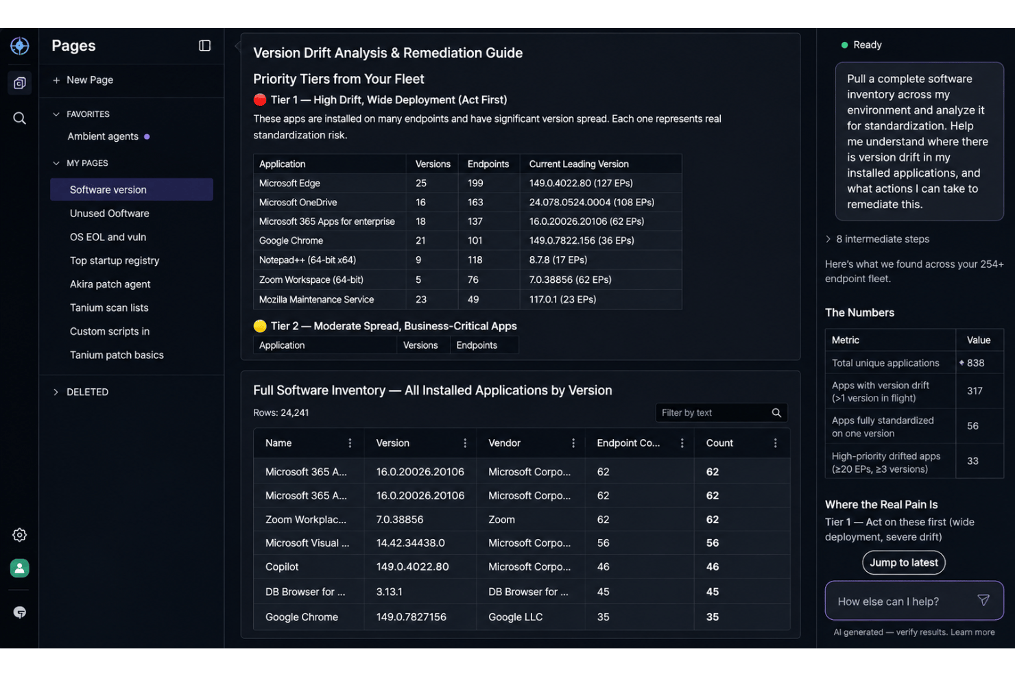Click the Total unique applications metric
The height and width of the screenshot is (676, 1015).
pos(885,363)
